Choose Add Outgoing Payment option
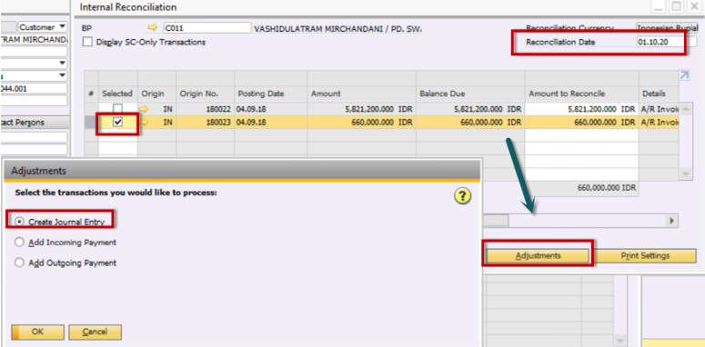 coord(19,263)
